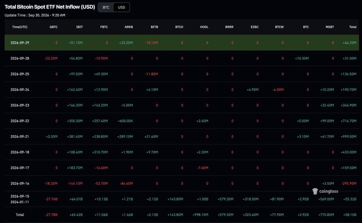Click the MSBT column header
This screenshot has width=362, height=223.
click(330, 27)
